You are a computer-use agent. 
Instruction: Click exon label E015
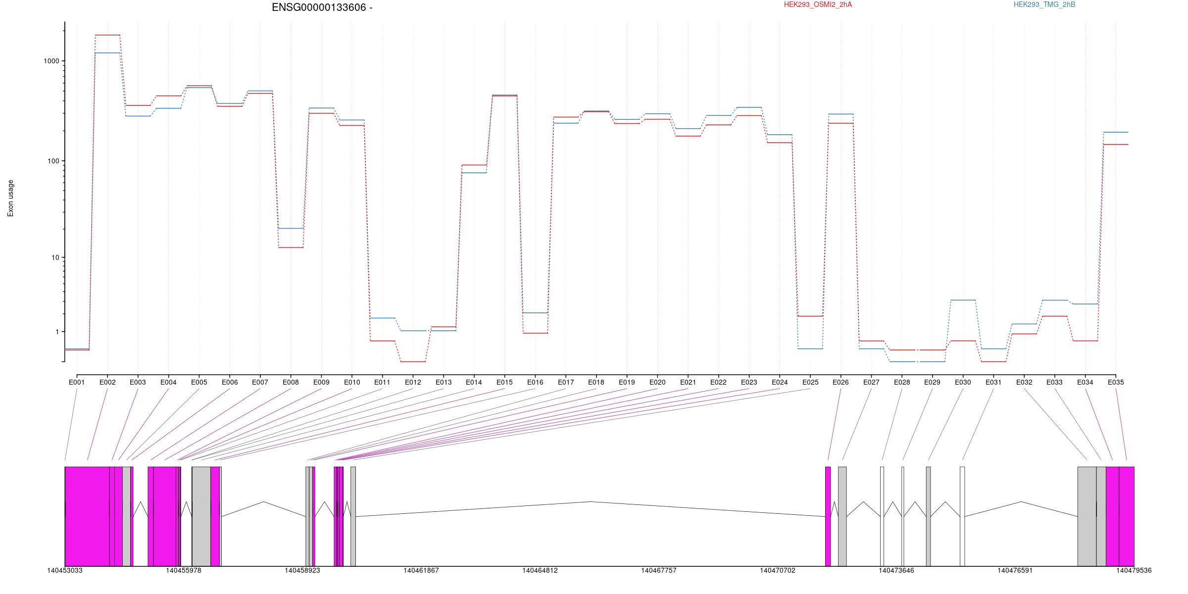click(504, 382)
